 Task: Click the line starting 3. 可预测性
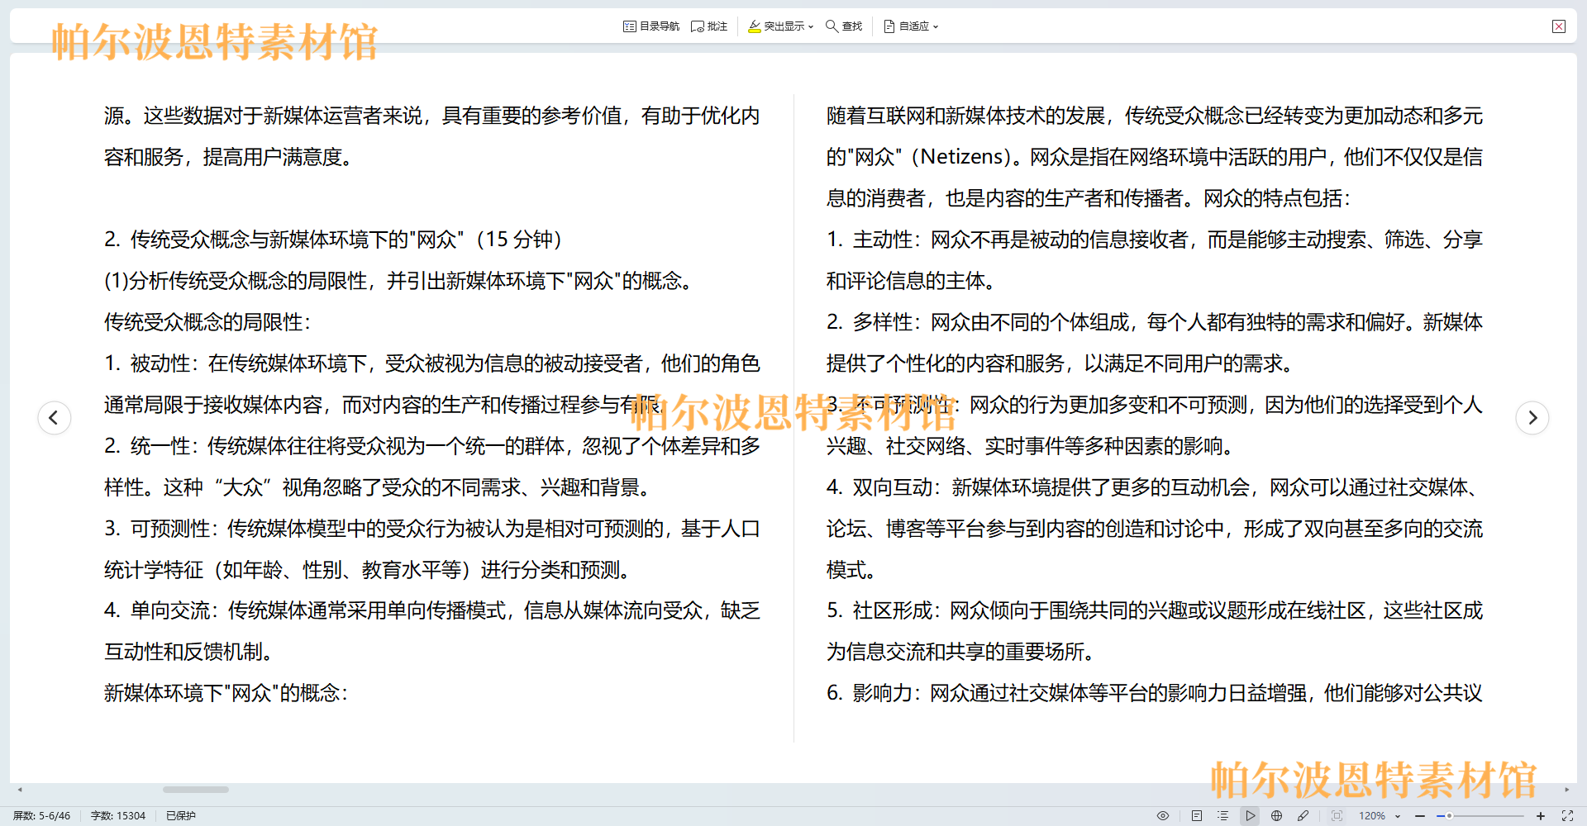pyautogui.click(x=432, y=529)
